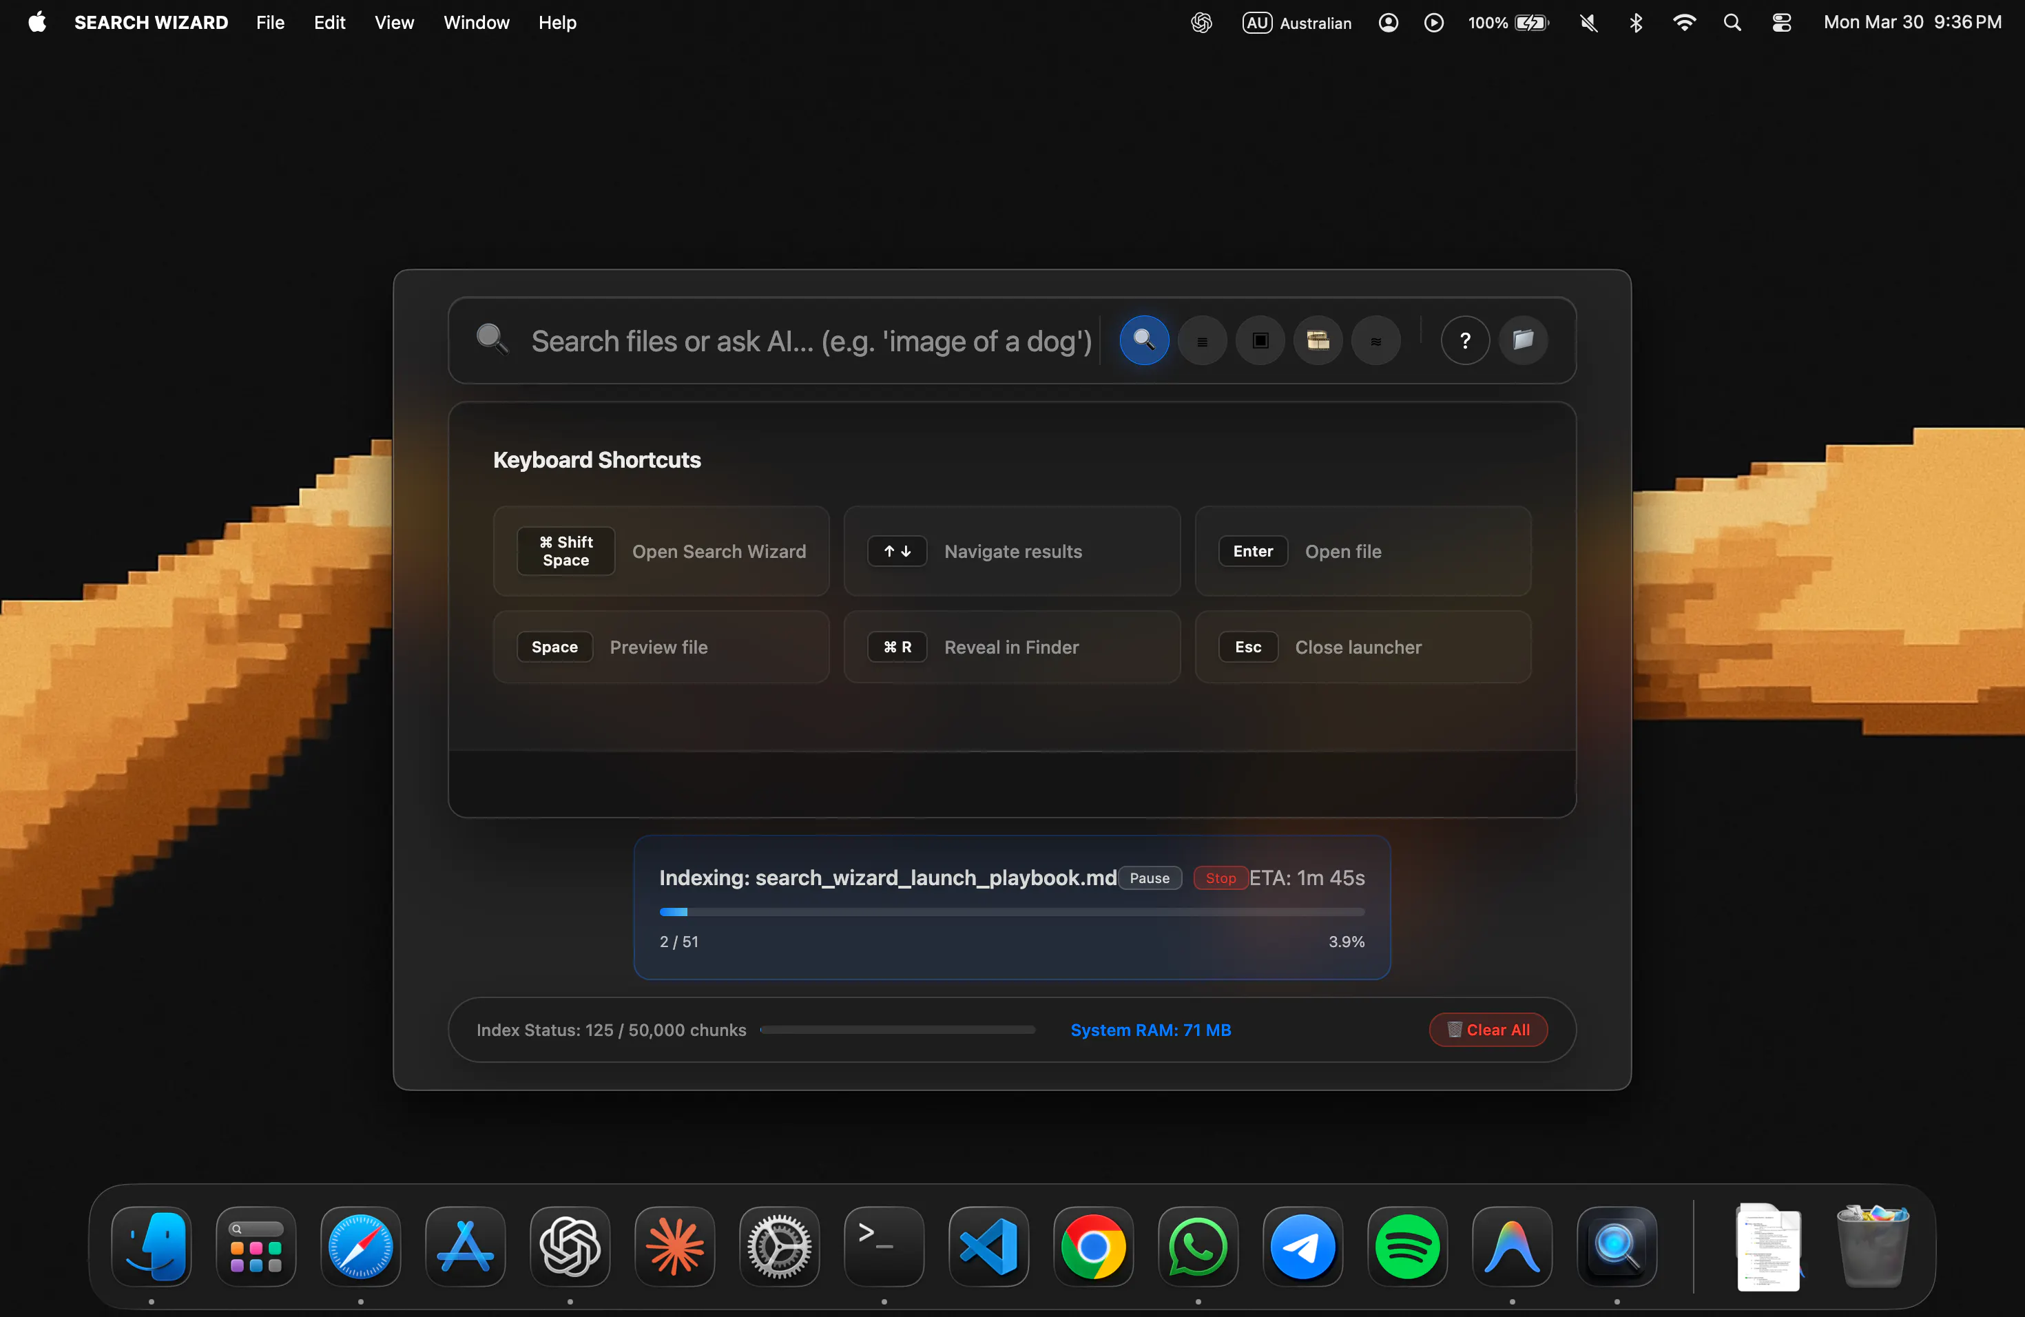This screenshot has width=2025, height=1317.
Task: Click the Bluetooth menu bar icon
Action: (1635, 22)
